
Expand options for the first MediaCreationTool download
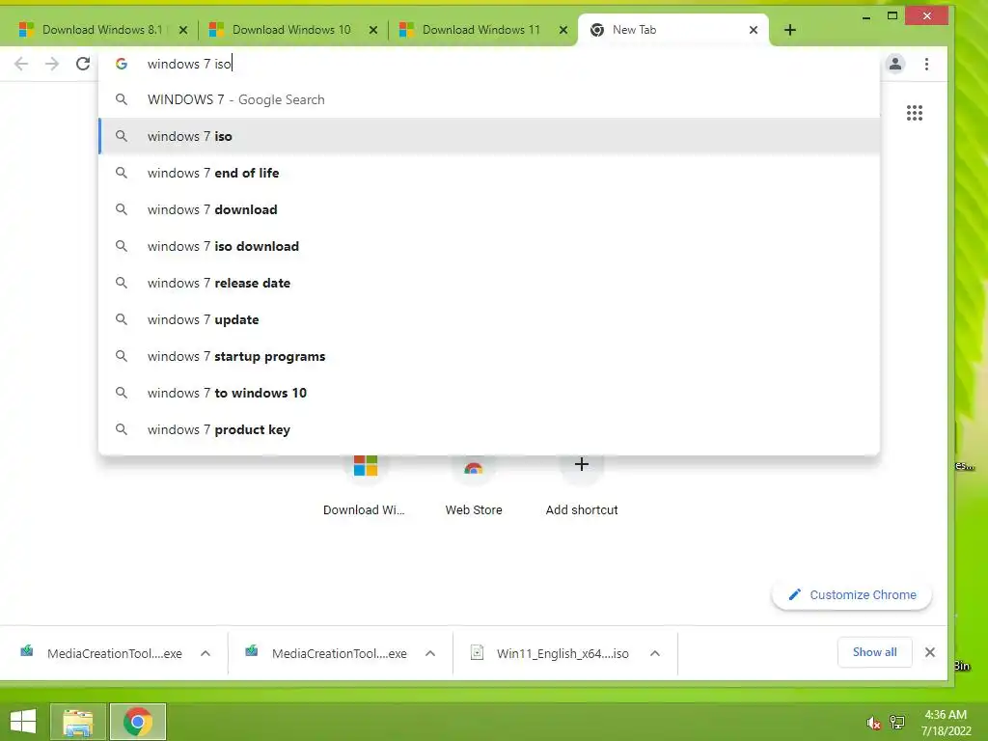coord(206,653)
